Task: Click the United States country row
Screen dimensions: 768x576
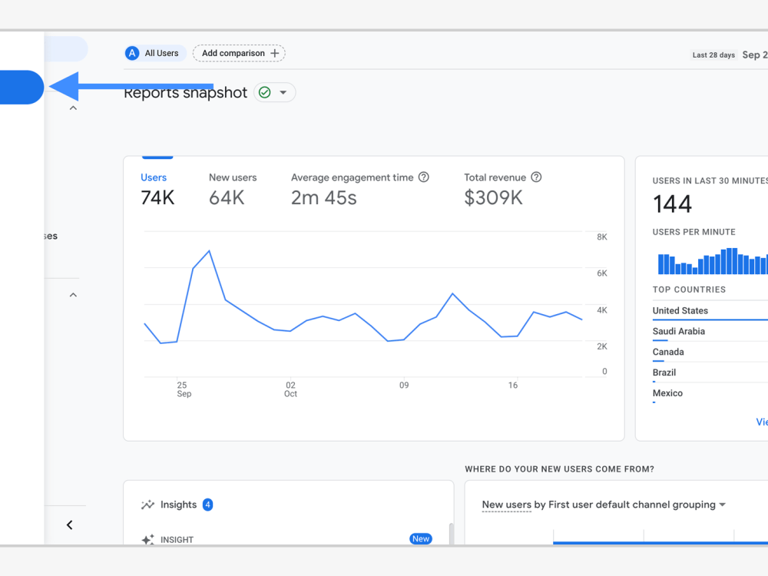Action: coord(710,311)
